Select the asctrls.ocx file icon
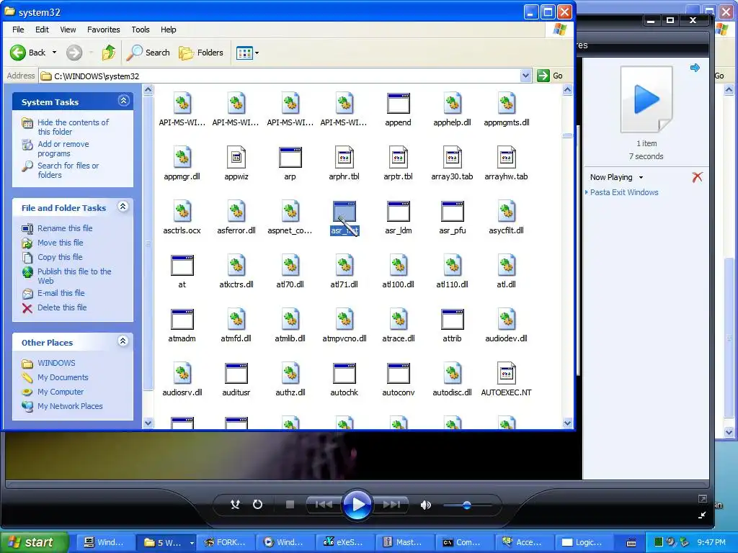The width and height of the screenshot is (738, 553). [x=182, y=212]
